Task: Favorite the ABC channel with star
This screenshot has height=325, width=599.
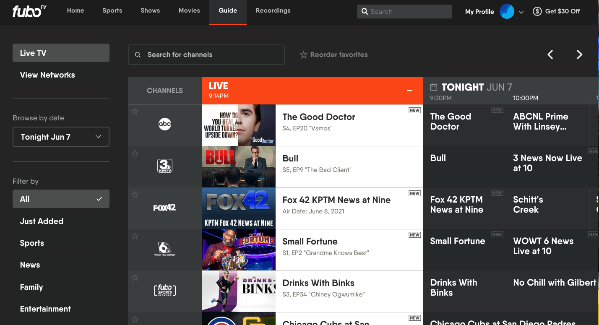Action: [135, 112]
